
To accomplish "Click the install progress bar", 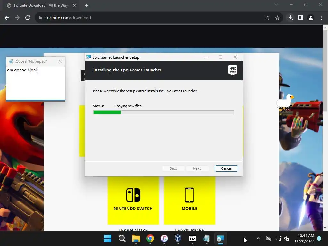I will (x=164, y=112).
